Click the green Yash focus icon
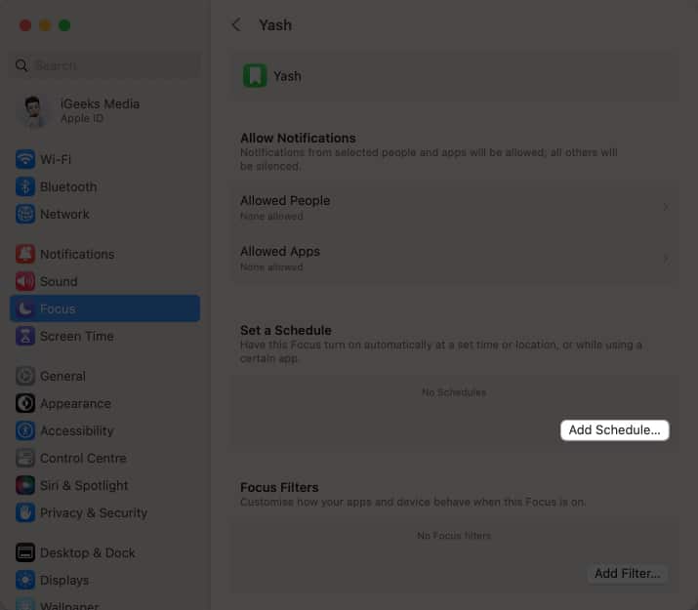This screenshot has height=610, width=698. click(255, 75)
